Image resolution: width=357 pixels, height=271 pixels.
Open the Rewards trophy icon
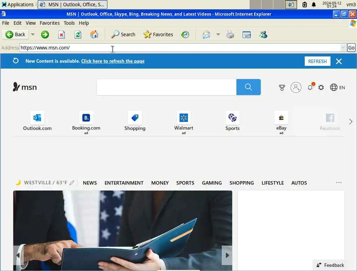point(282,87)
